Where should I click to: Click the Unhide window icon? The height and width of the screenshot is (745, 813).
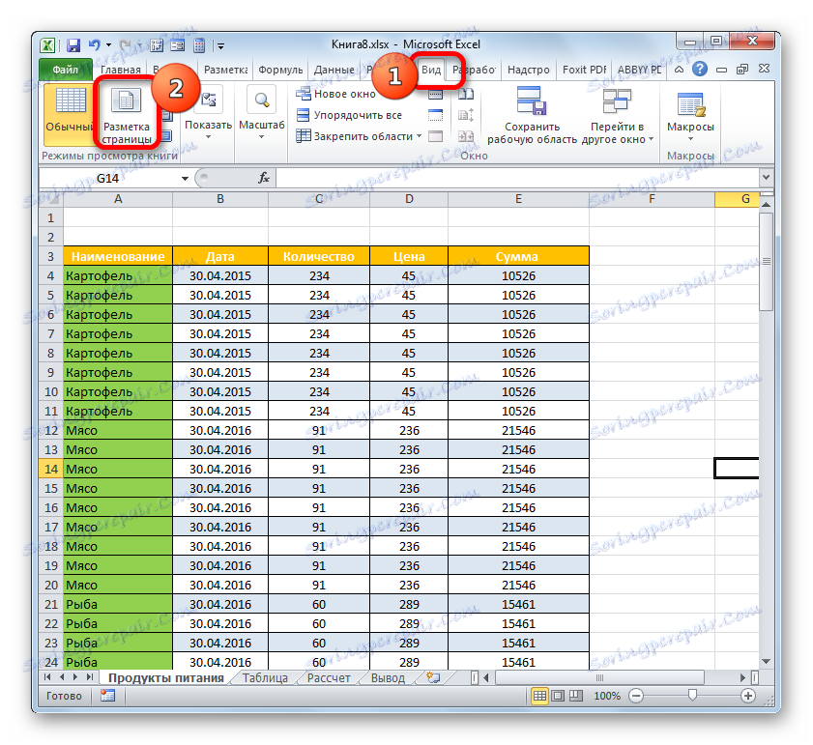coord(435,136)
